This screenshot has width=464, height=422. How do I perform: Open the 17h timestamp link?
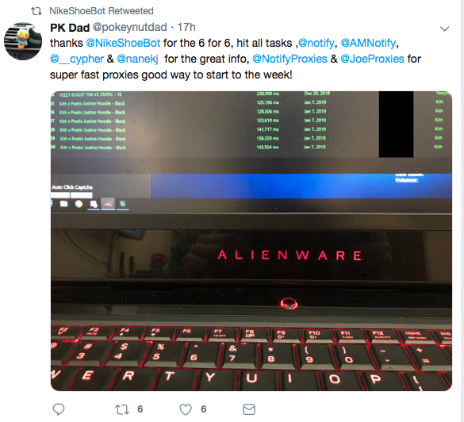(186, 27)
